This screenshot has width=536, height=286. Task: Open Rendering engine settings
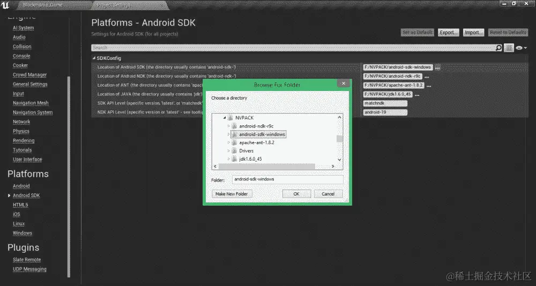(x=24, y=140)
